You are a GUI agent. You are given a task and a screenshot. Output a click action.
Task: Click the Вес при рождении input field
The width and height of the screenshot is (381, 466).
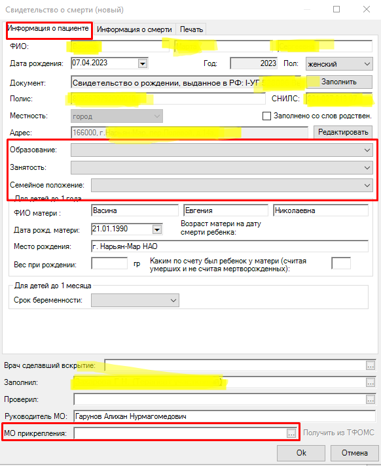click(x=109, y=263)
